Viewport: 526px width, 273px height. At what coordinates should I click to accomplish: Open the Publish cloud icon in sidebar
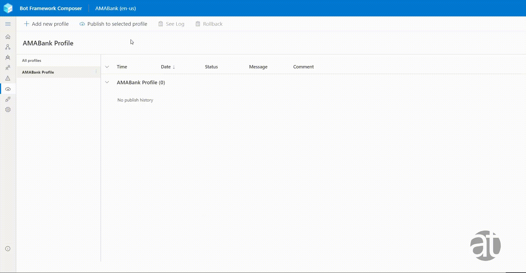tap(8, 89)
